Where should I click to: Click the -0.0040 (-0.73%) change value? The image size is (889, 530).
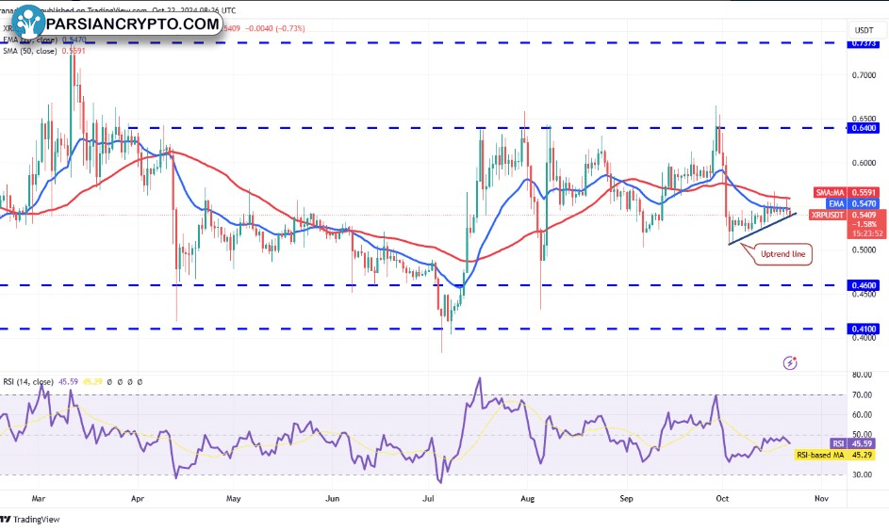coord(274,28)
